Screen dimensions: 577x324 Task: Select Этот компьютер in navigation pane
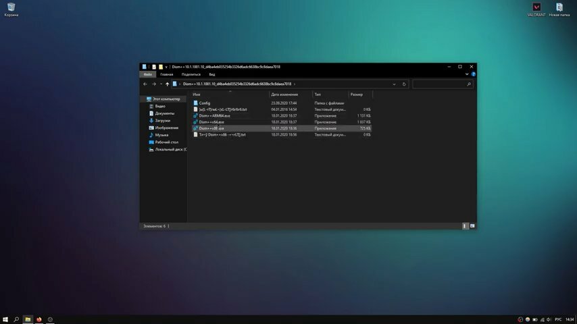click(x=166, y=99)
